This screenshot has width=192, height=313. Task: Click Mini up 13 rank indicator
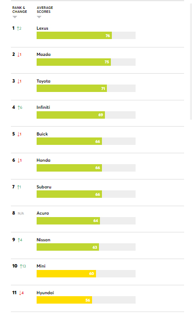[x=23, y=266]
